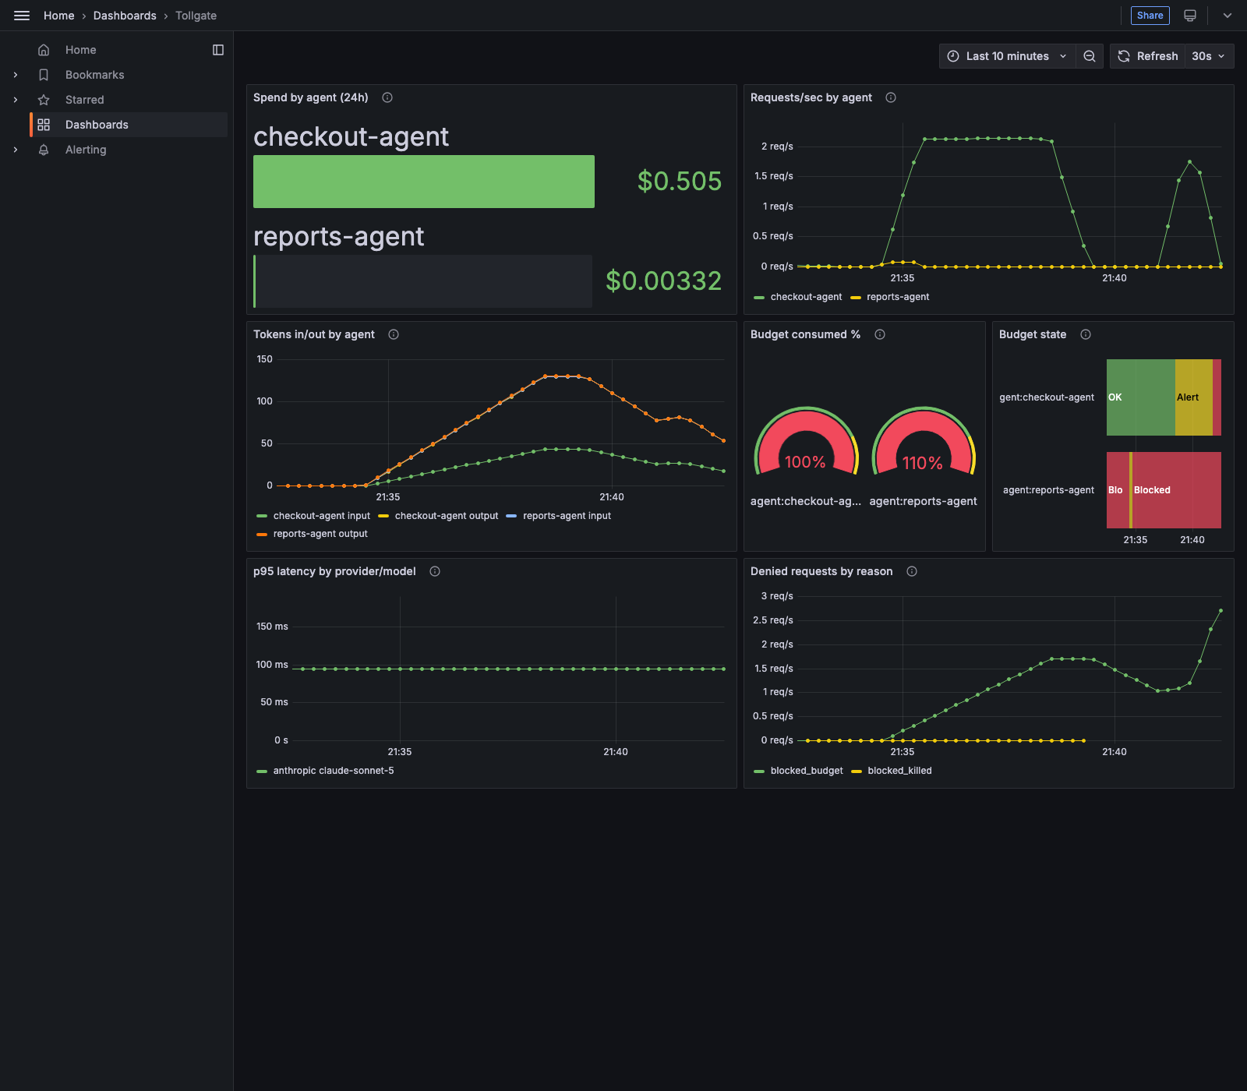Expand the top-right toolbar chevron
Screen dimensions: 1247x1091
click(x=1228, y=16)
